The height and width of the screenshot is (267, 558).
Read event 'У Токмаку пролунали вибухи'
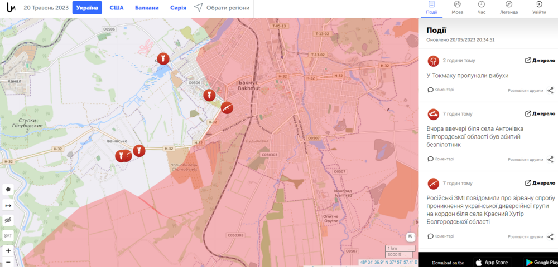point(468,76)
